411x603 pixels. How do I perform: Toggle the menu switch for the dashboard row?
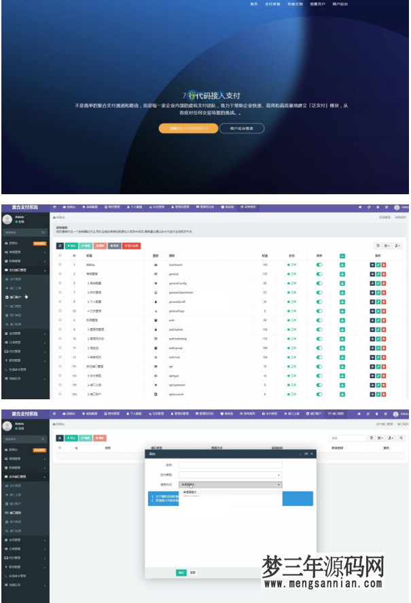319,264
